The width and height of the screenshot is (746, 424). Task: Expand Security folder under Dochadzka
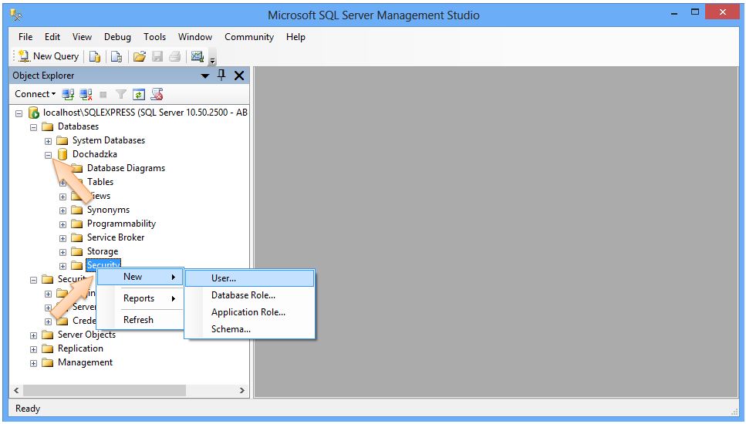point(62,266)
